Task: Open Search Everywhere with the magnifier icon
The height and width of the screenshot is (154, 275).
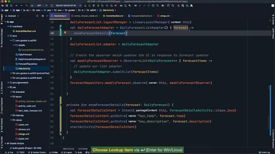Action: click(173, 6)
